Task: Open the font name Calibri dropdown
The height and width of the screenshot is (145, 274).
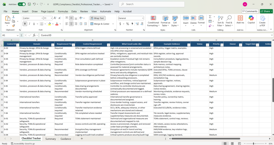Action: [x=42, y=18]
